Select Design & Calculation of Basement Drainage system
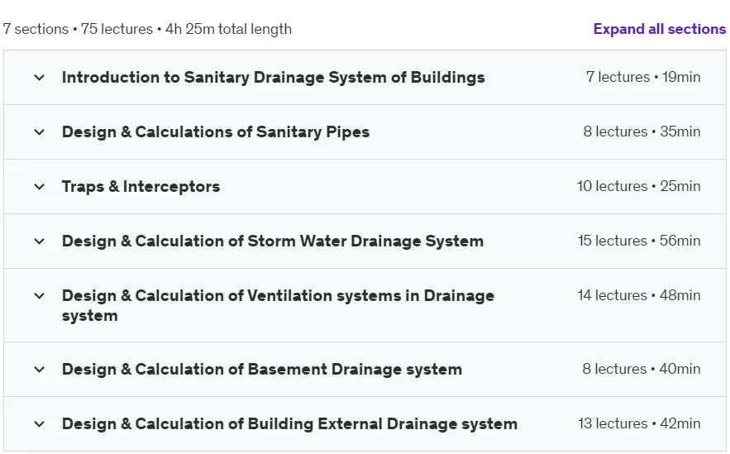 (x=261, y=370)
